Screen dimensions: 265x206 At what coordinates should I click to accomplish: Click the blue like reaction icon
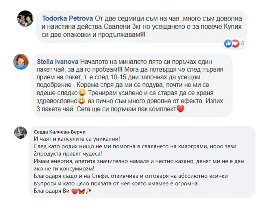click(x=228, y=44)
